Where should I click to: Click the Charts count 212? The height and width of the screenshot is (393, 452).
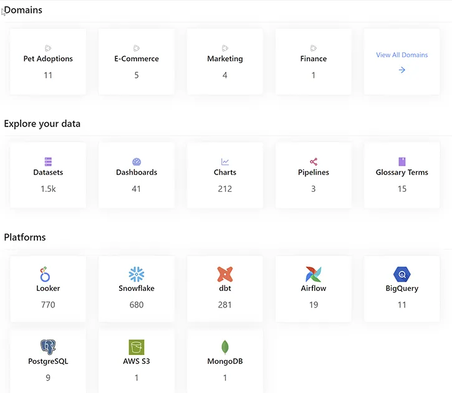pos(225,189)
